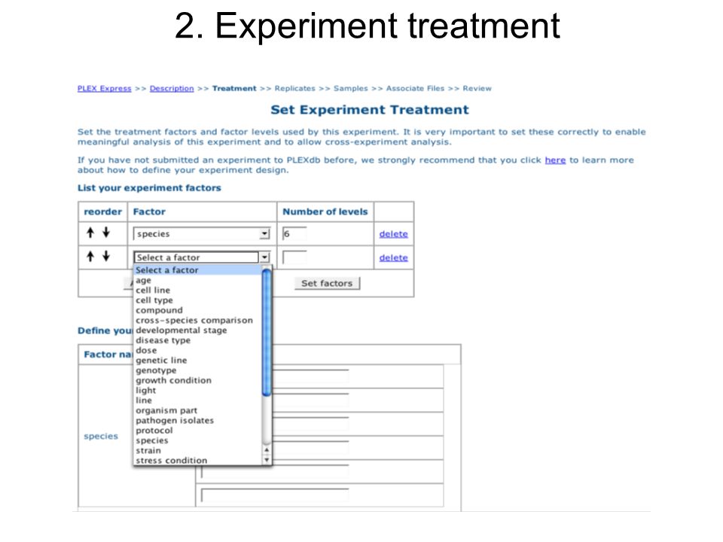Move species factor down with arrow
Viewport: 723px width, 542px height.
pyautogui.click(x=106, y=233)
